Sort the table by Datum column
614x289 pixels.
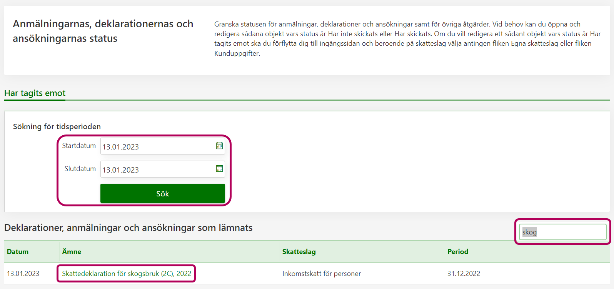18,252
